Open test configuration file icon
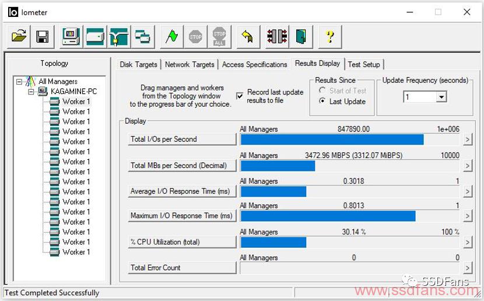This screenshot has width=484, height=301. (x=19, y=37)
